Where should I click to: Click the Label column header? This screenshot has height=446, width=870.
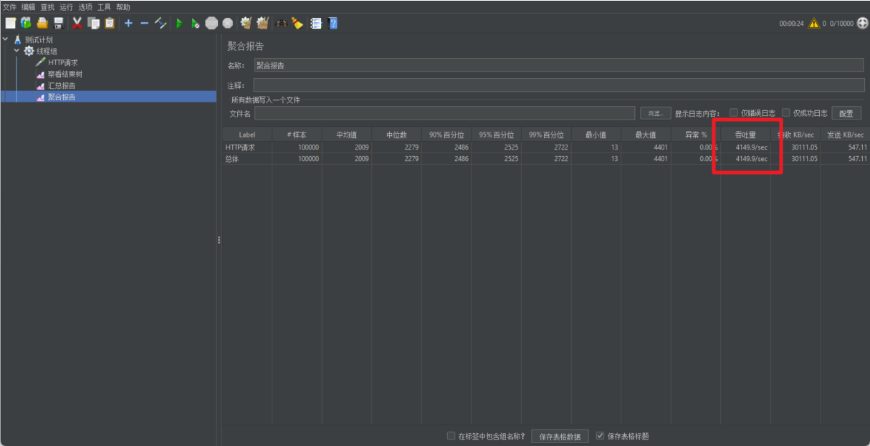click(x=247, y=135)
